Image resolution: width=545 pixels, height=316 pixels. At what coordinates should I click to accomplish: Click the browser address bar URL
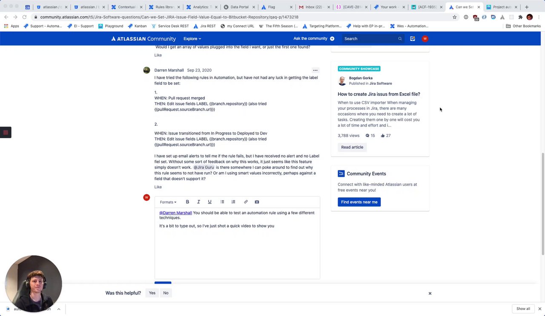click(169, 17)
